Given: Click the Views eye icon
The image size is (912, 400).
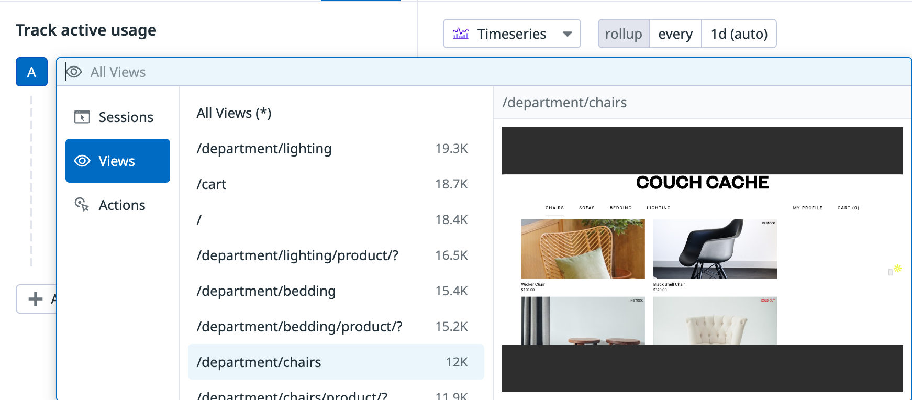Looking at the screenshot, I should tap(82, 161).
